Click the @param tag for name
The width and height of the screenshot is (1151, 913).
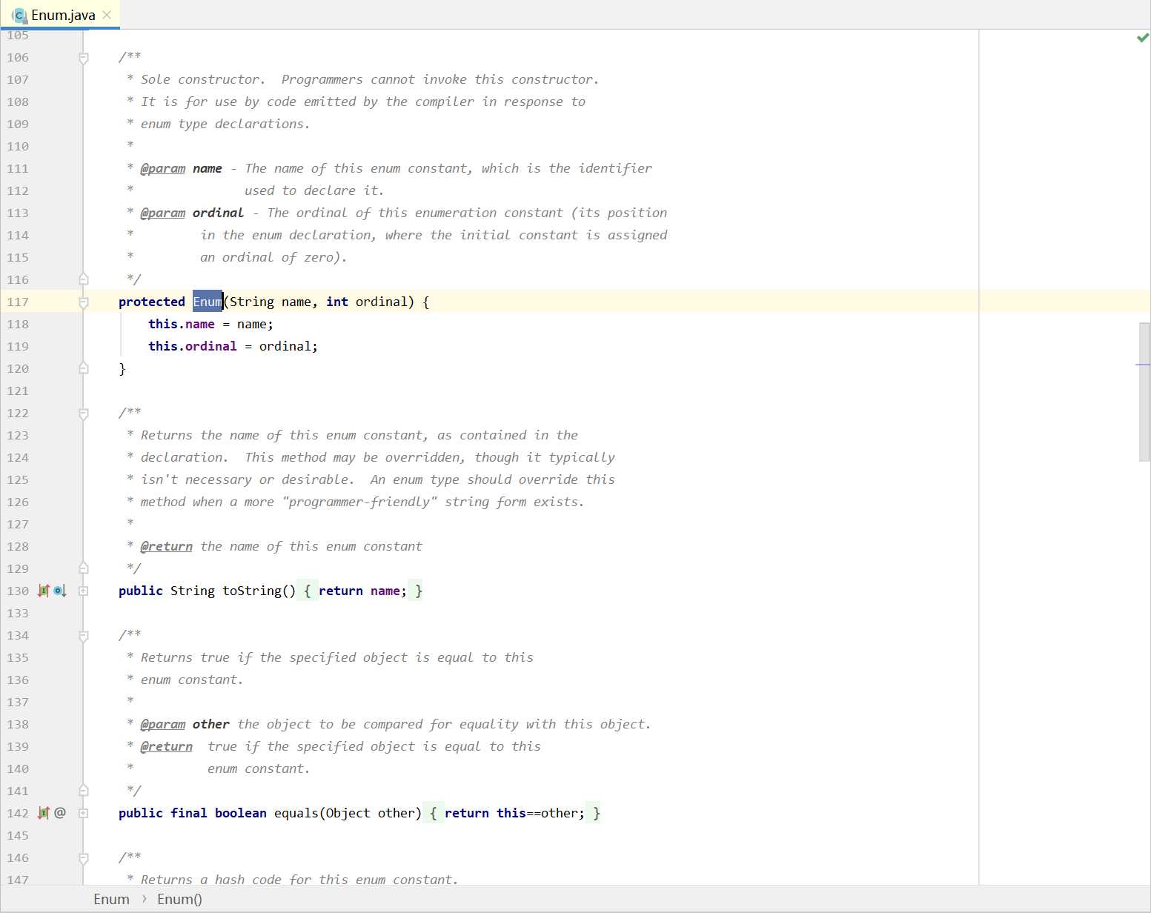[163, 168]
